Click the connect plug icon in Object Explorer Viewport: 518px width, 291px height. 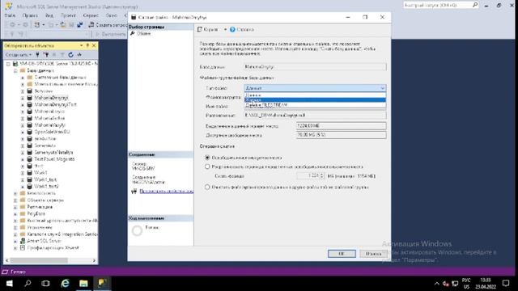pos(37,55)
